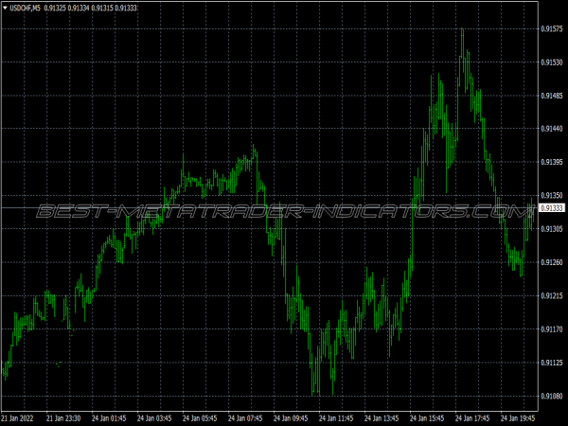Click the 0.91260 price axis label
This screenshot has width=568, height=426.
tap(551, 262)
